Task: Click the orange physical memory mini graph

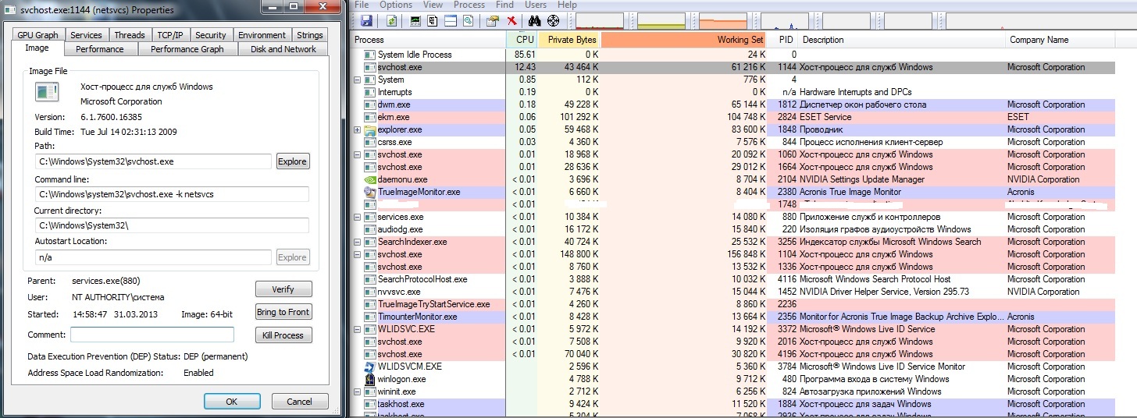Action: tap(723, 21)
